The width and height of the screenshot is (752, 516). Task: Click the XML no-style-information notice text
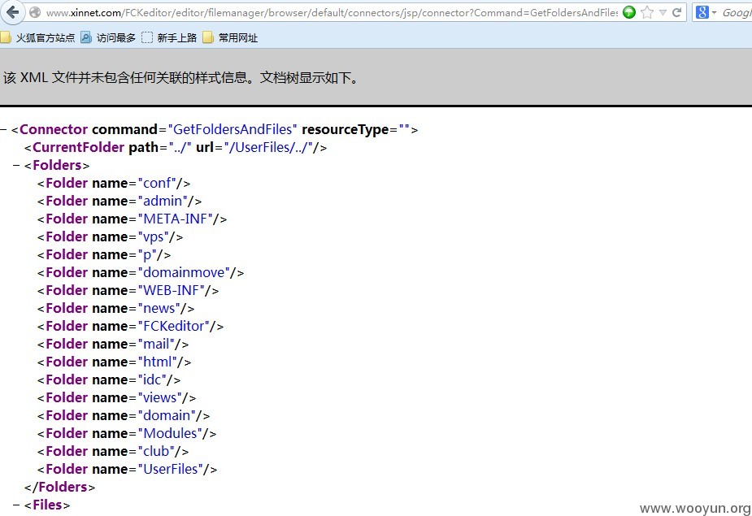click(x=181, y=77)
